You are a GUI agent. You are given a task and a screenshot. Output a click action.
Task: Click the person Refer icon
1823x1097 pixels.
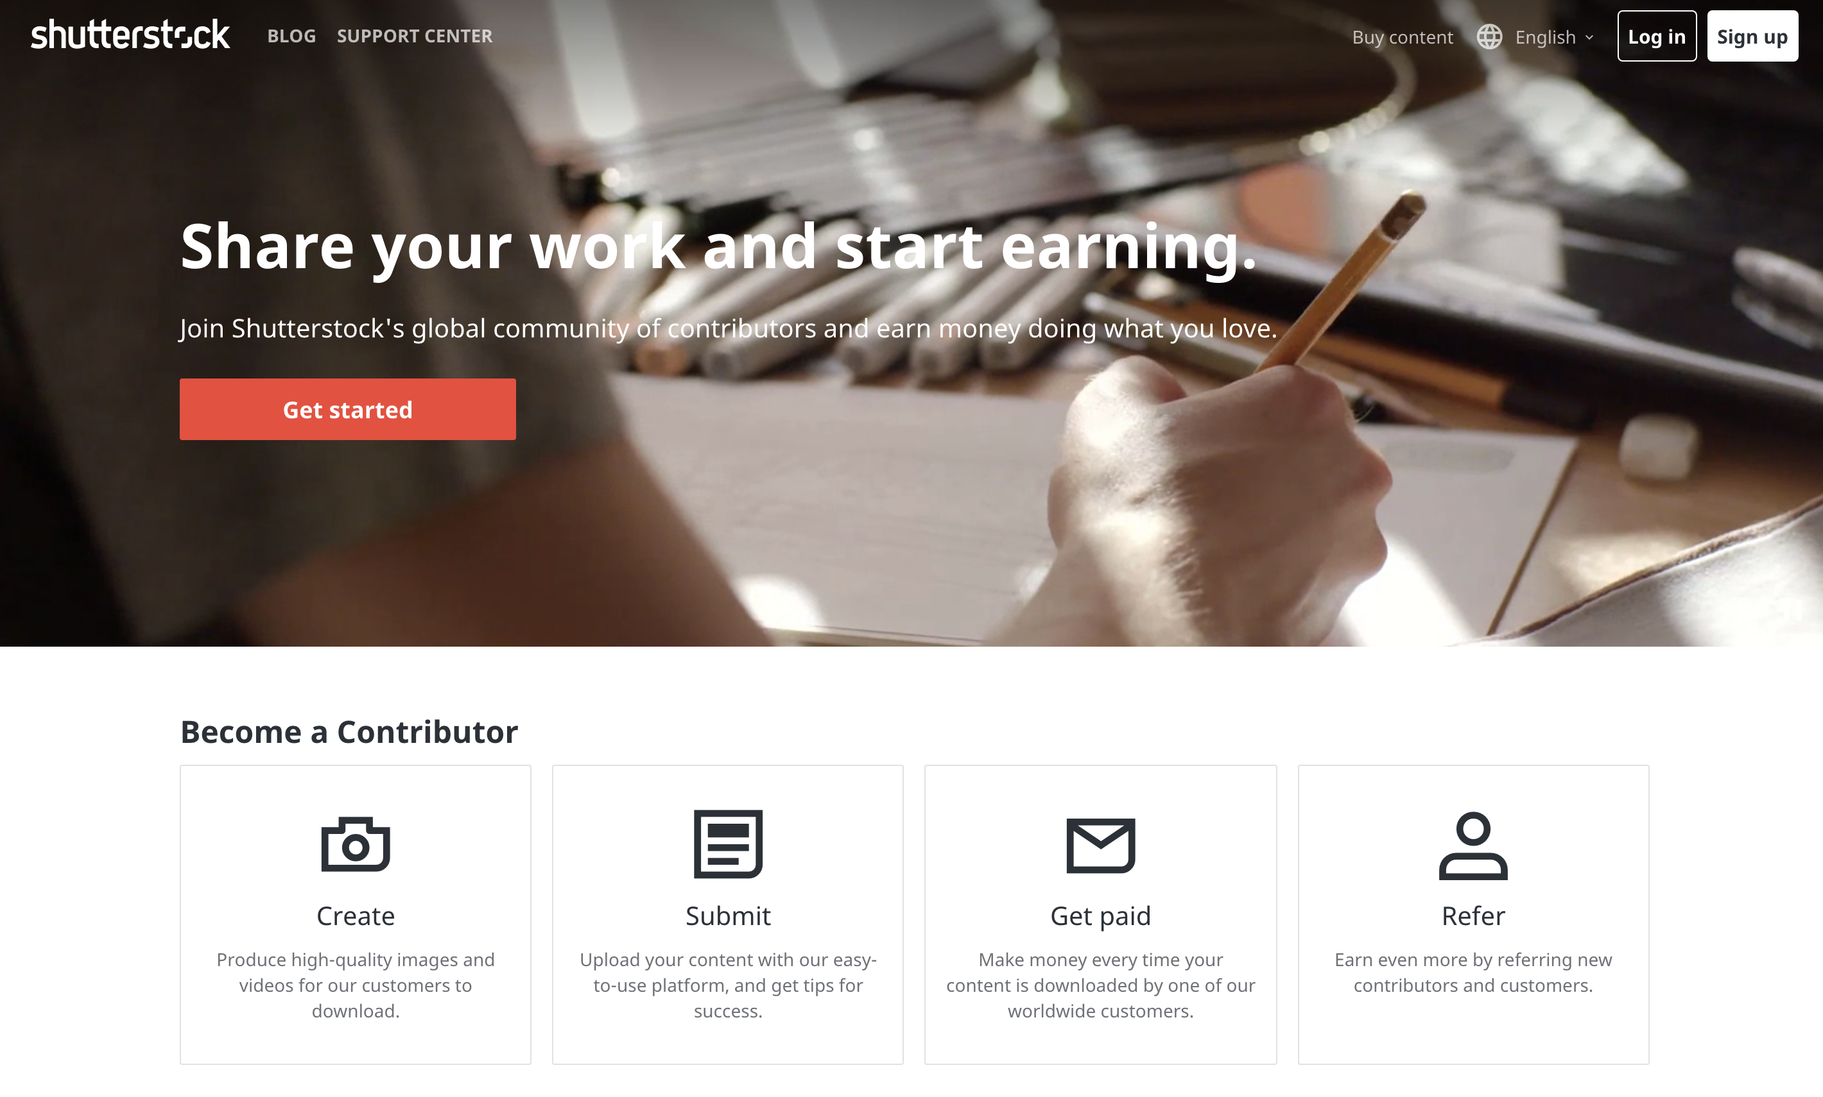(1473, 846)
